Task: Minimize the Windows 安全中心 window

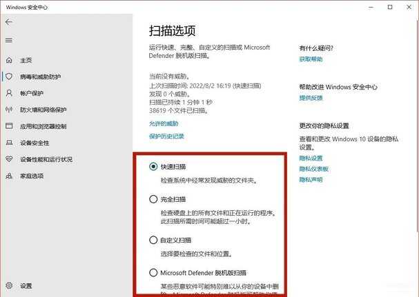Action: pyautogui.click(x=371, y=7)
